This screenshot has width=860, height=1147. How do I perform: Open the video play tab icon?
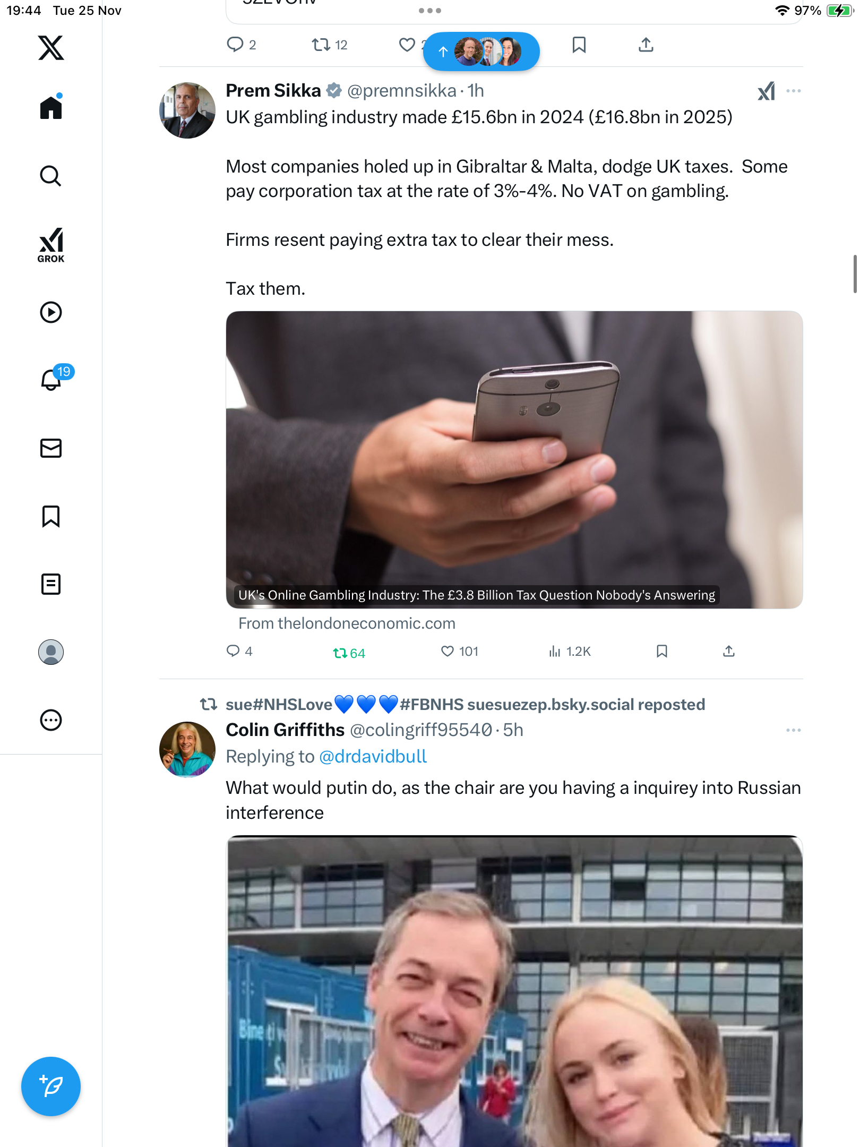pyautogui.click(x=51, y=312)
